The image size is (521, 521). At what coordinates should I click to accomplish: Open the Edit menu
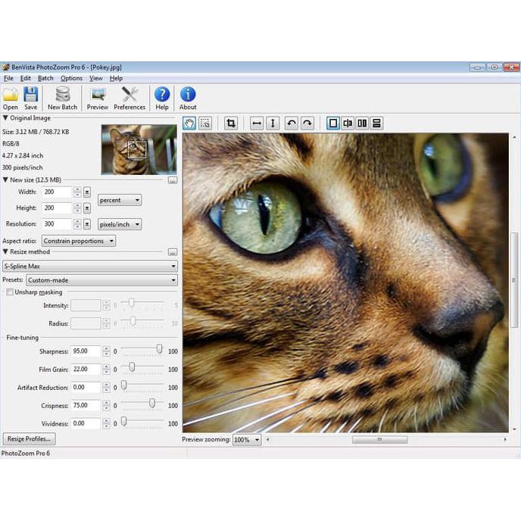pos(25,79)
